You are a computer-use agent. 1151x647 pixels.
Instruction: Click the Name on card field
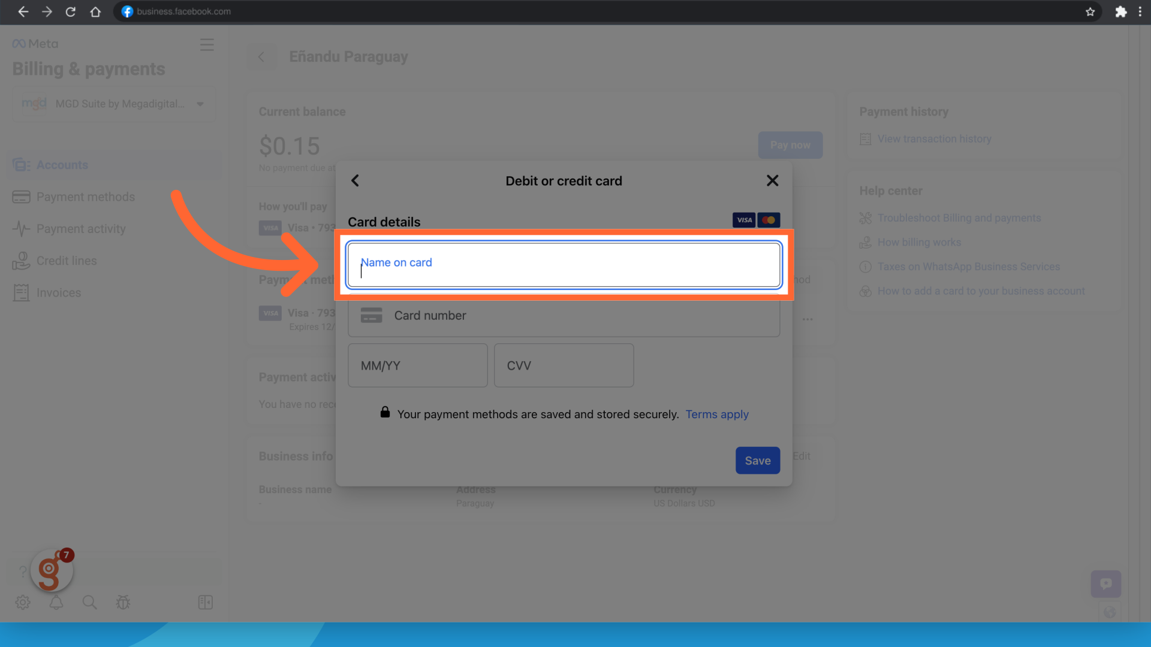(564, 265)
